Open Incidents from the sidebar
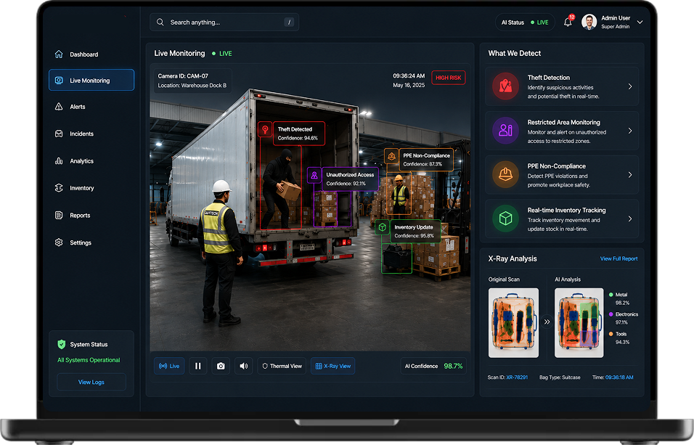Image resolution: width=694 pixels, height=445 pixels. point(91,134)
